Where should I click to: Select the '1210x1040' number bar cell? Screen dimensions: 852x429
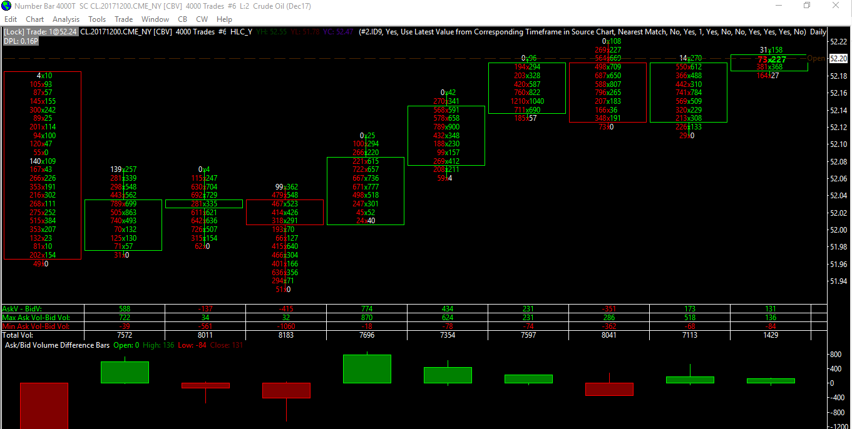[526, 101]
